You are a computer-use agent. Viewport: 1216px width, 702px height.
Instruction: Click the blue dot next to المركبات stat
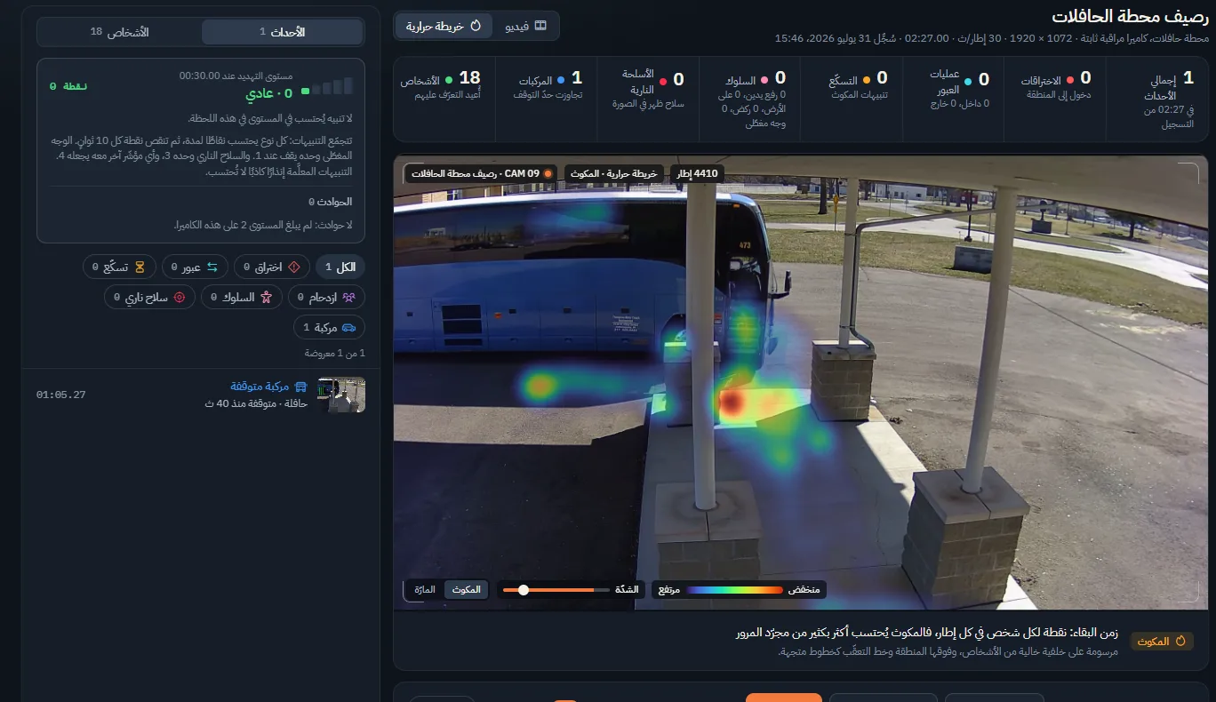(561, 81)
